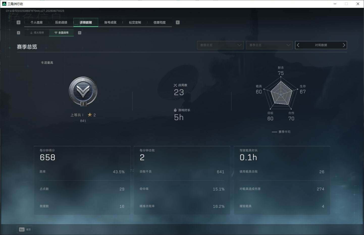Click the 战局数 23 value

click(179, 92)
